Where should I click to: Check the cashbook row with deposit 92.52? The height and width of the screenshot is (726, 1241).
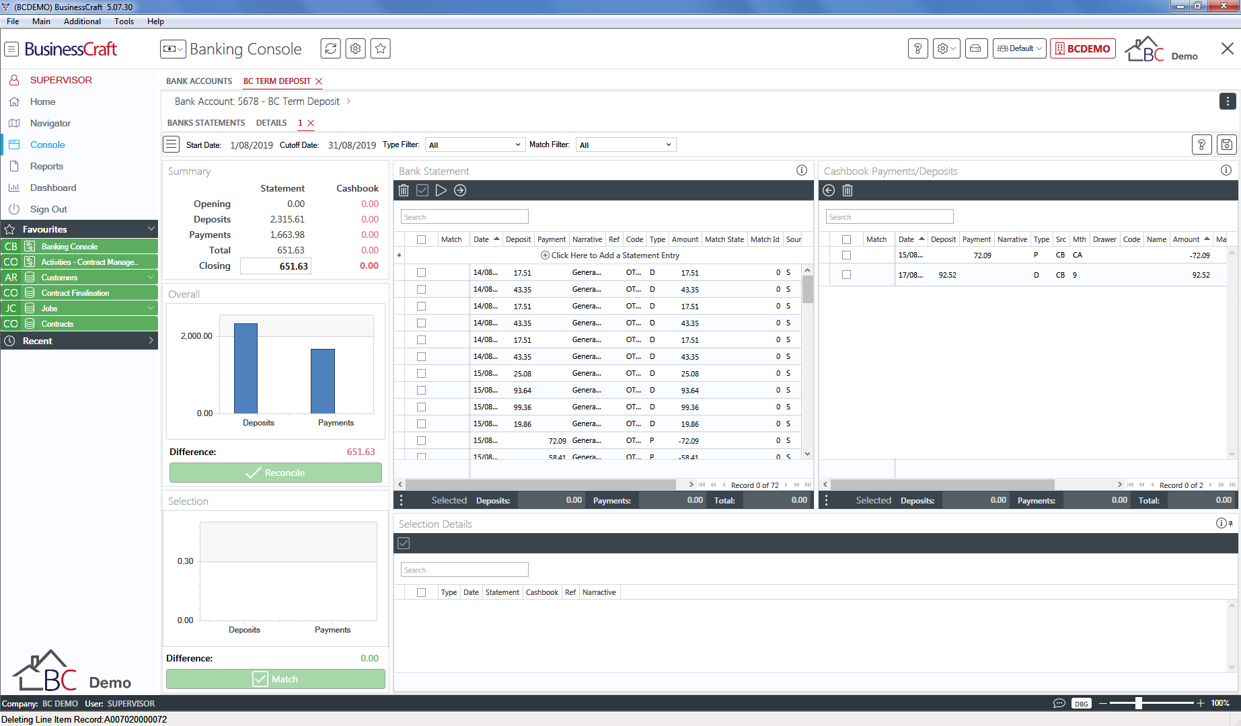847,274
